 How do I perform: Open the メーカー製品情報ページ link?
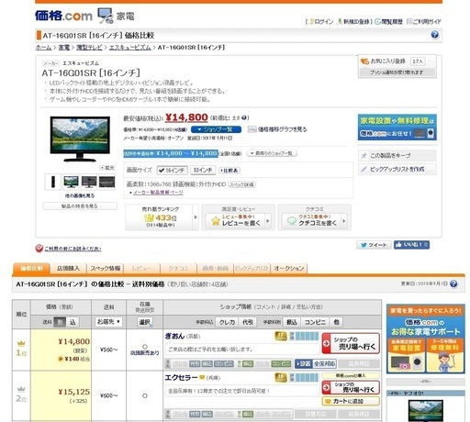pyautogui.click(x=158, y=193)
